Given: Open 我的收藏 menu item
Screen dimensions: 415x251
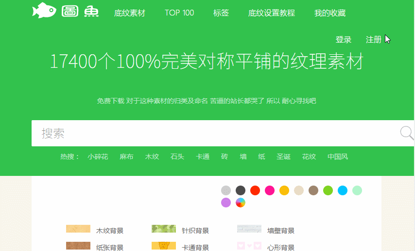Looking at the screenshot, I should (330, 13).
